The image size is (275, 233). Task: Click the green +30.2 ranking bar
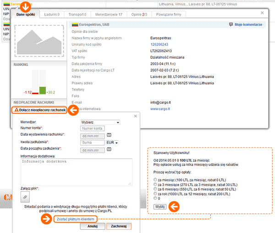tap(43, 90)
